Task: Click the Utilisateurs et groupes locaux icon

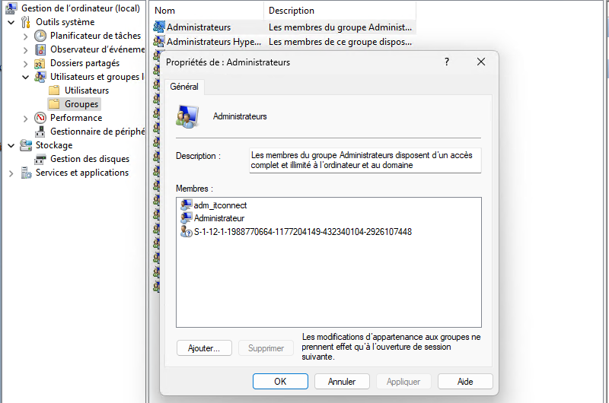Action: tap(40, 77)
